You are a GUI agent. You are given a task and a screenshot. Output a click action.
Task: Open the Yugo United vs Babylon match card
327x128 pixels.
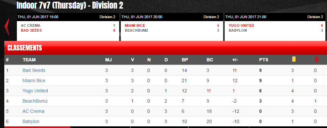275,27
